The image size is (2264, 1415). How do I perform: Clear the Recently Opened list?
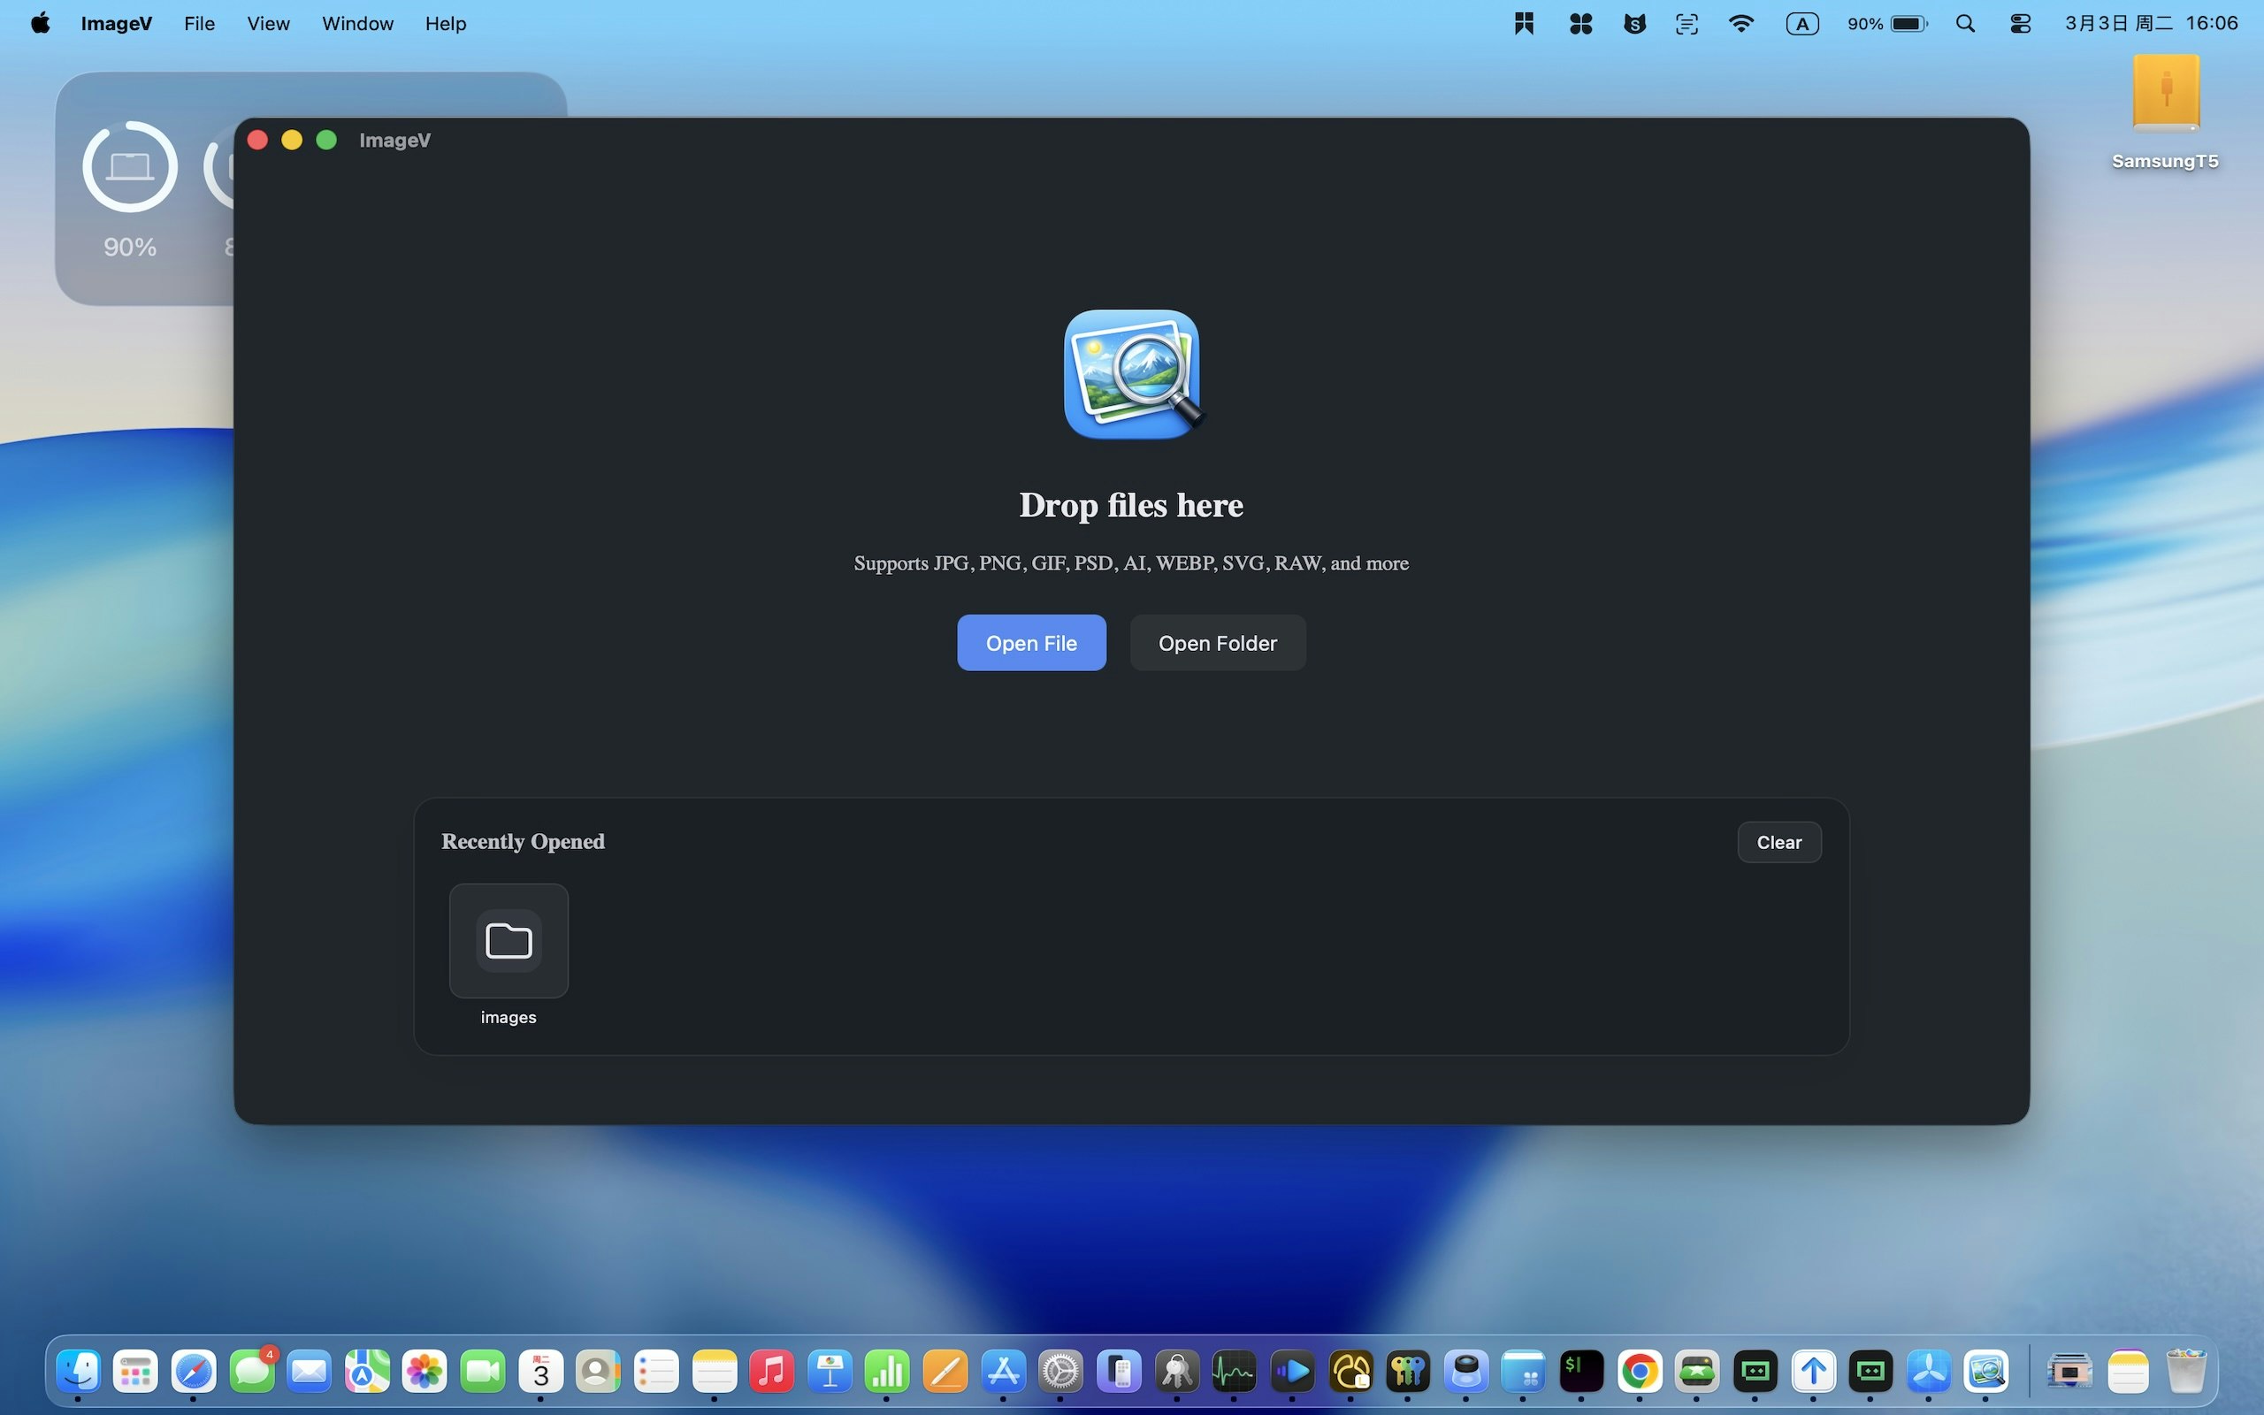pyautogui.click(x=1778, y=842)
